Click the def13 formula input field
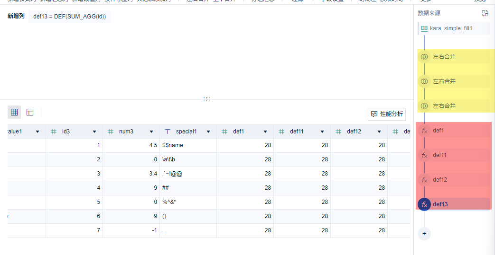The image size is (495, 255). [69, 17]
